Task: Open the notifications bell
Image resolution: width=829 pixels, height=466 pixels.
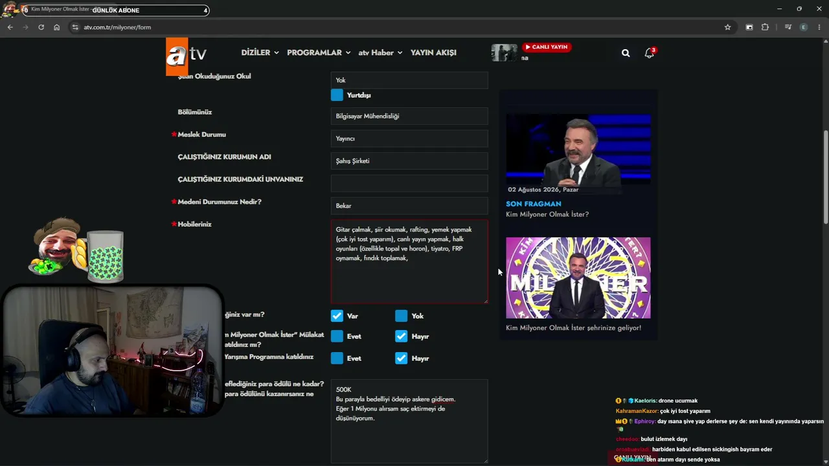Action: tap(649, 53)
